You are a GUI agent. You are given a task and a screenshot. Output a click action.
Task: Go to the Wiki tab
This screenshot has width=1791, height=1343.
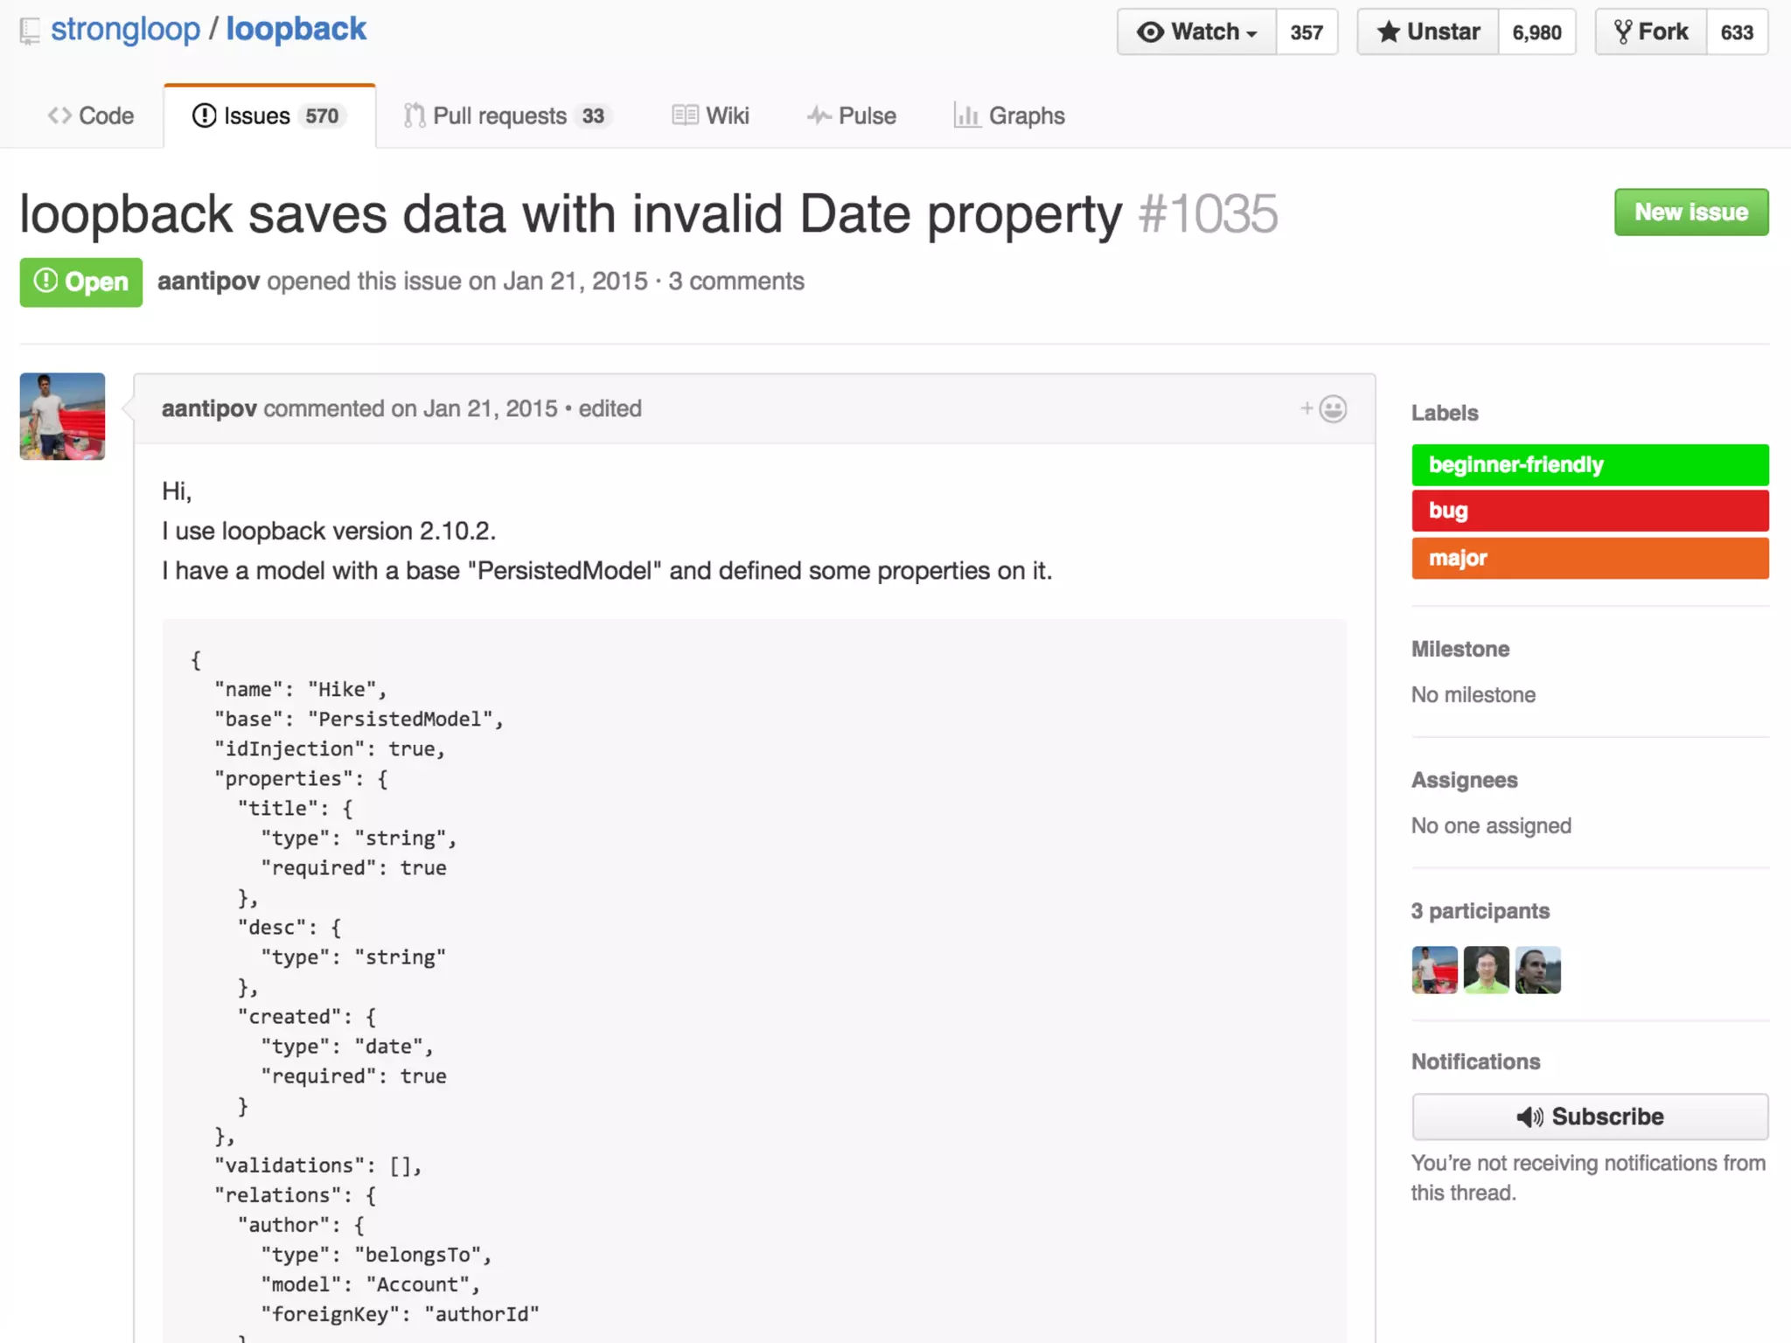(710, 115)
